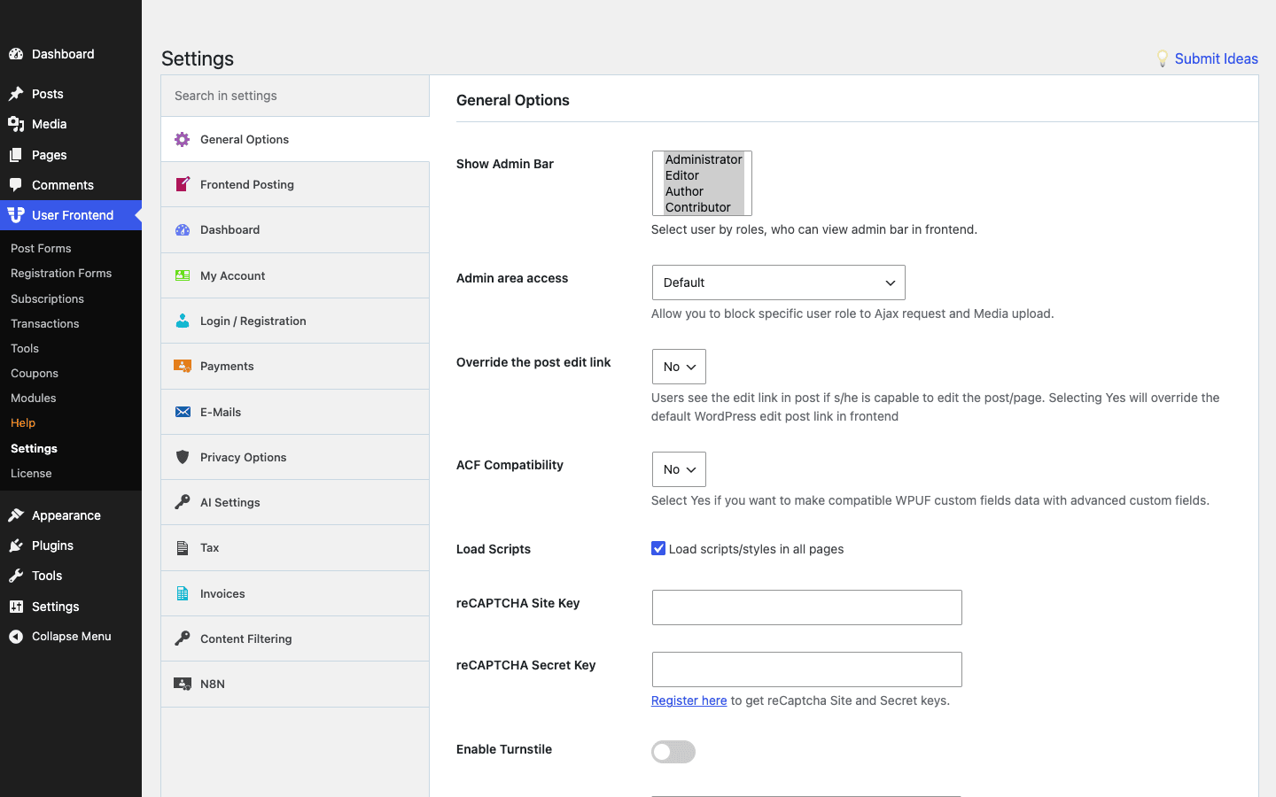Toggle the Enable Turnstile switch
This screenshot has width=1276, height=797.
pos(673,752)
